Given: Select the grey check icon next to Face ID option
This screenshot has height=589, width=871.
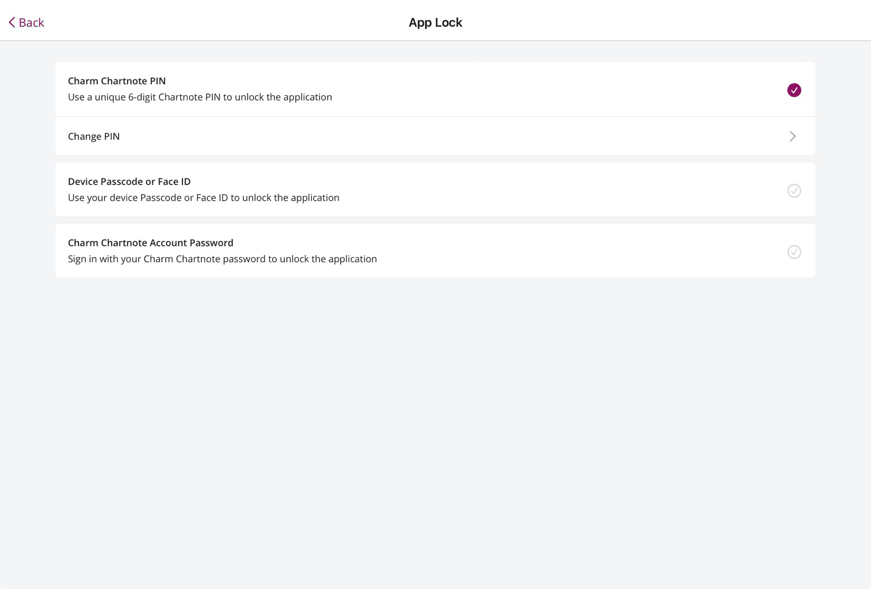Looking at the screenshot, I should click(794, 191).
